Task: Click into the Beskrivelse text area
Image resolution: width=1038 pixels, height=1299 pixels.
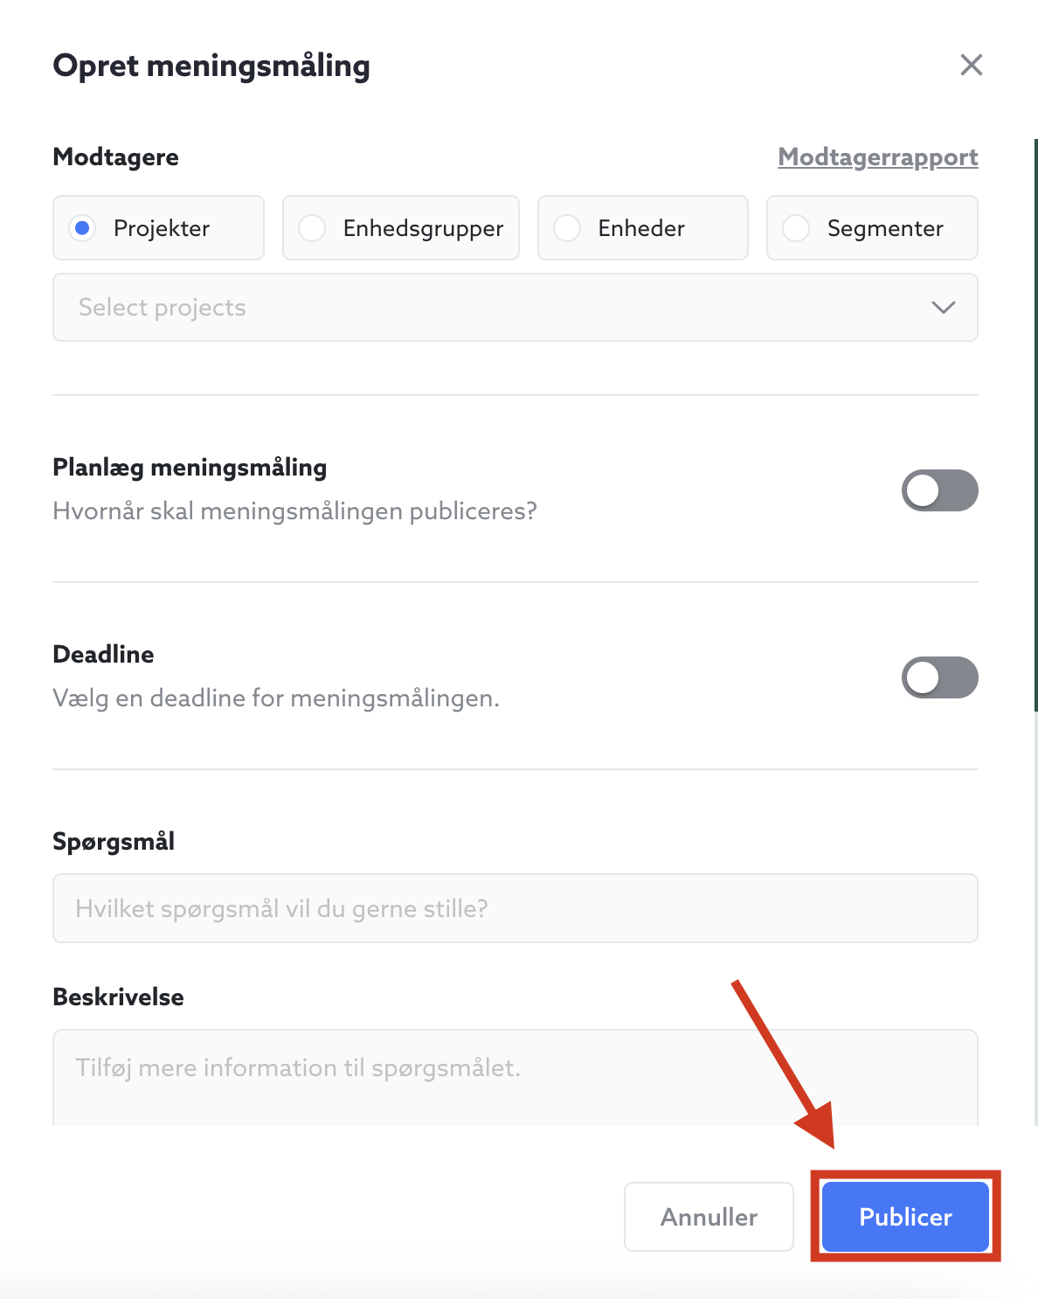Action: [x=515, y=1077]
